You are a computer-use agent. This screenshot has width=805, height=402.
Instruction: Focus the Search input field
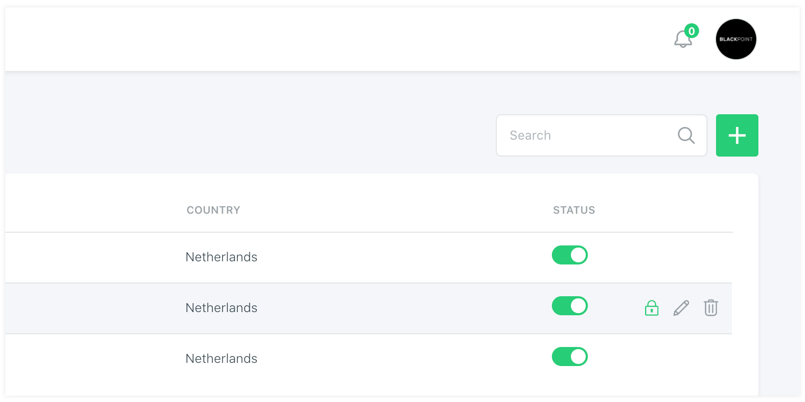[x=588, y=135]
